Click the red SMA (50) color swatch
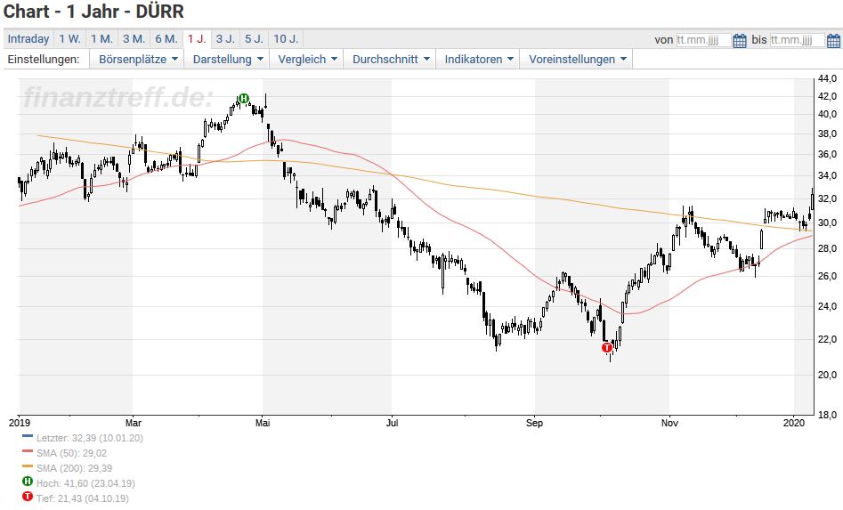This screenshot has width=843, height=510. click(x=28, y=451)
